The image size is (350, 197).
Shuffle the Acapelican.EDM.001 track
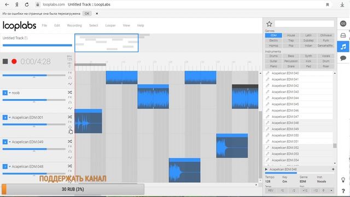(x=70, y=117)
